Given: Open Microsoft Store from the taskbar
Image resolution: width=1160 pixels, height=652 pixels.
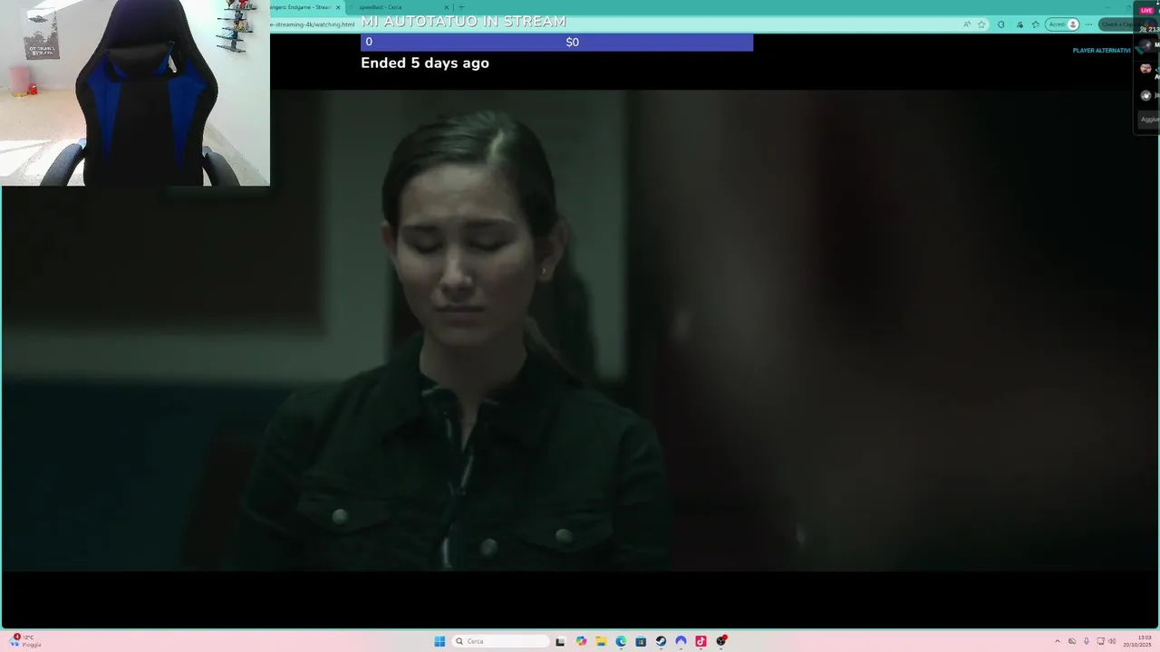Looking at the screenshot, I should coord(641,641).
